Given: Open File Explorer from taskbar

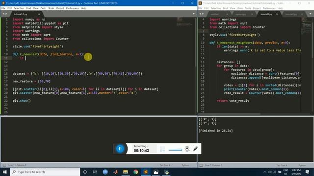Looking at the screenshot, I should point(126,172).
